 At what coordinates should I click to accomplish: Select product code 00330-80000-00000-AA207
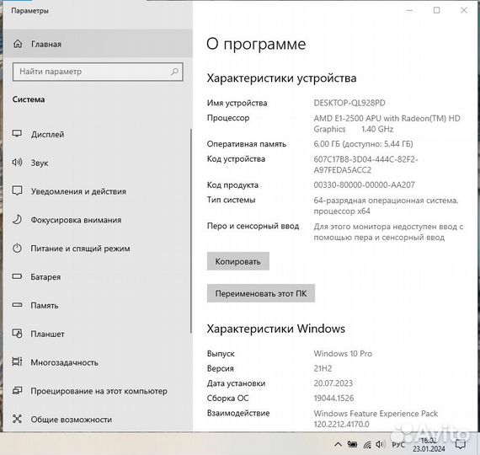(x=364, y=185)
